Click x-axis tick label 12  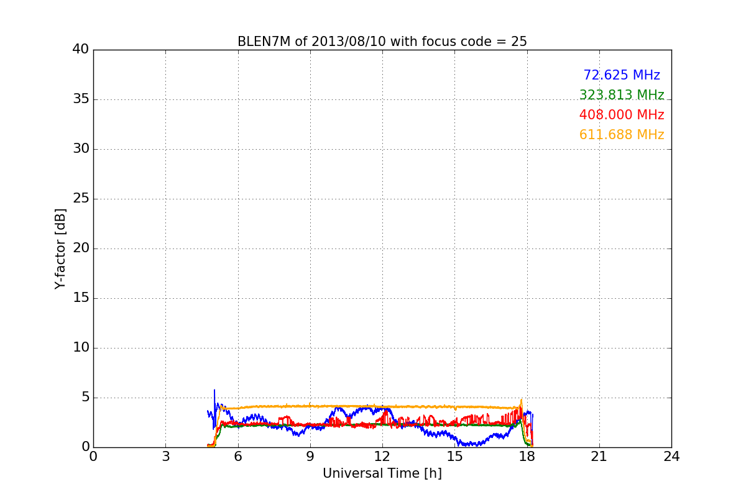point(382,456)
